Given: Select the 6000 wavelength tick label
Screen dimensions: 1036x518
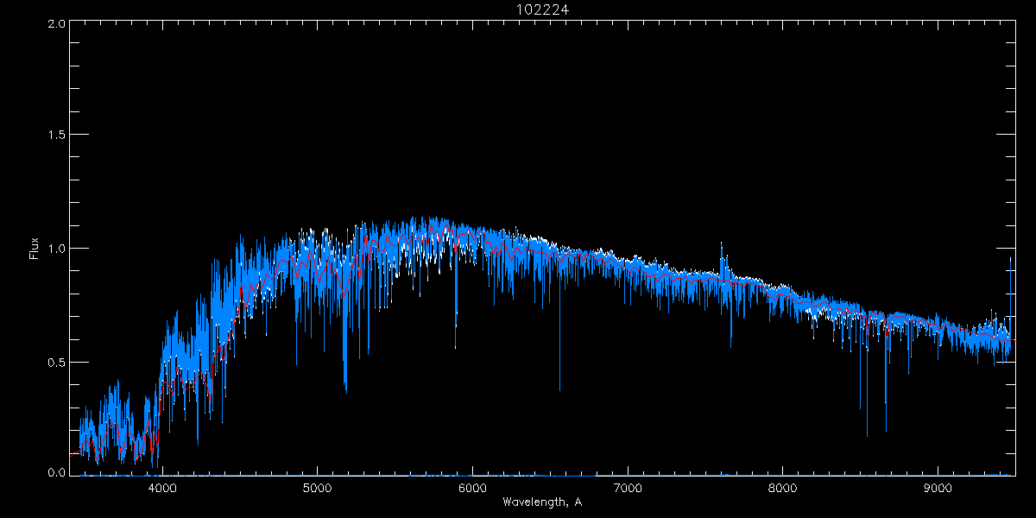Looking at the screenshot, I should (472, 488).
